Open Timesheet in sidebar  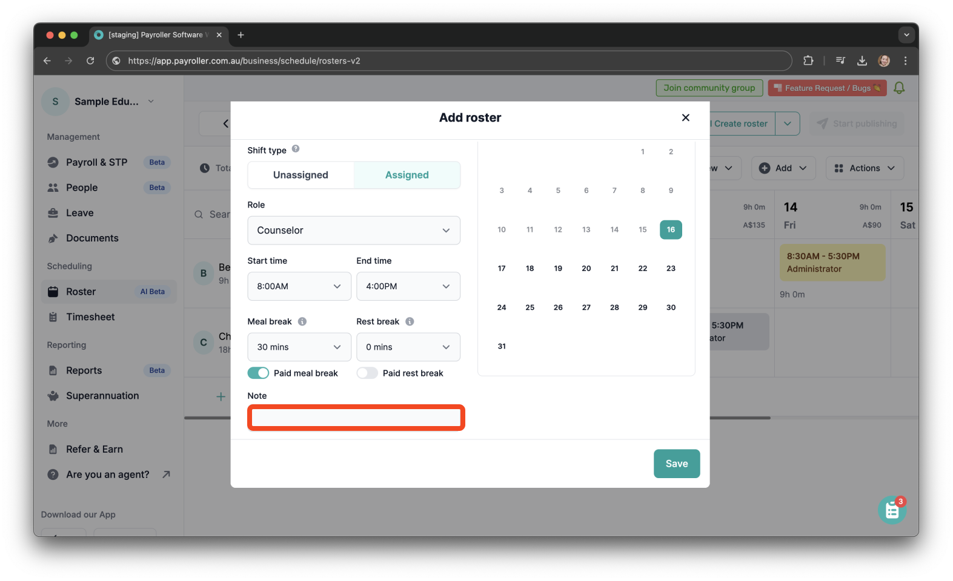point(109,317)
